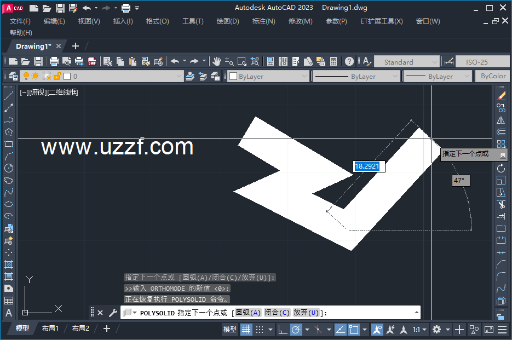The width and height of the screenshot is (512, 340).
Task: Open the ByLayer line weight dropdown
Action: [x=438, y=76]
